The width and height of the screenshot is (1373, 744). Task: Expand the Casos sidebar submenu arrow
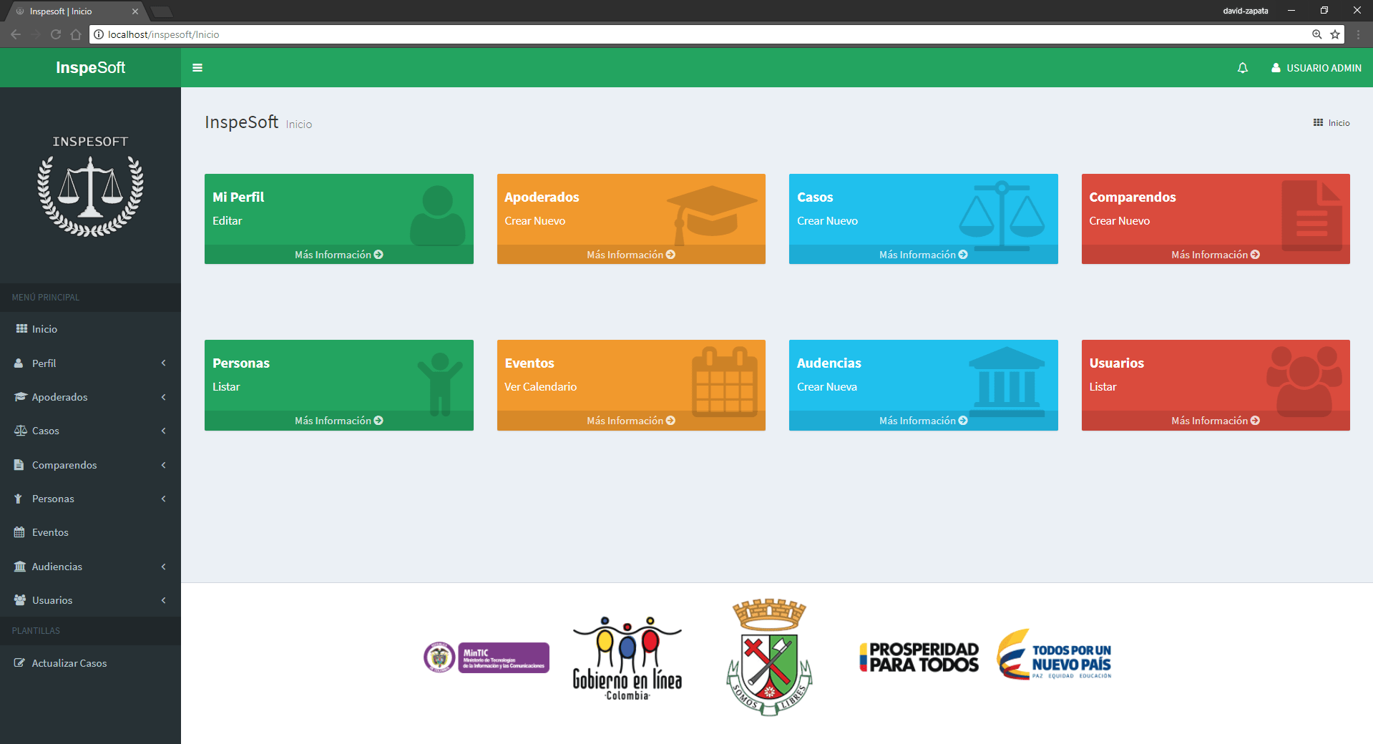(164, 431)
